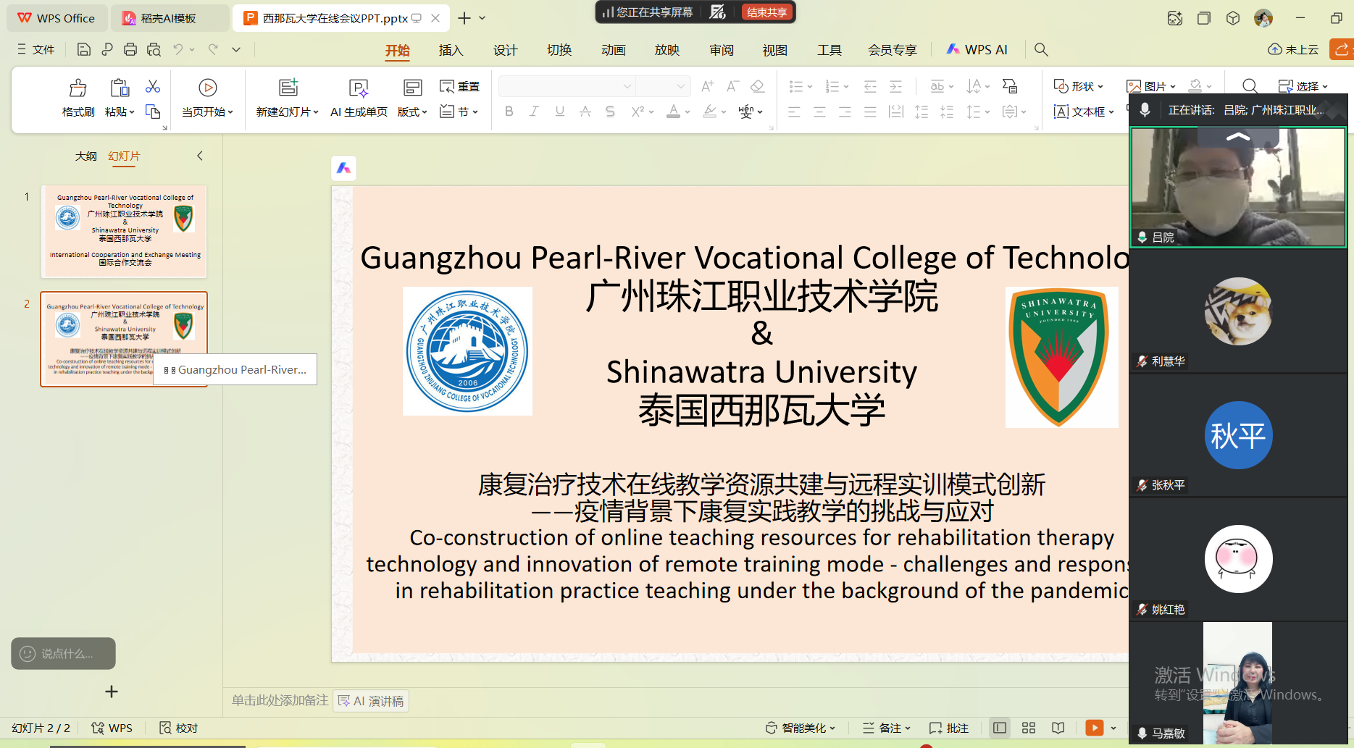Toggle underline formatting
Viewport: 1354px width, 748px height.
[x=559, y=112]
